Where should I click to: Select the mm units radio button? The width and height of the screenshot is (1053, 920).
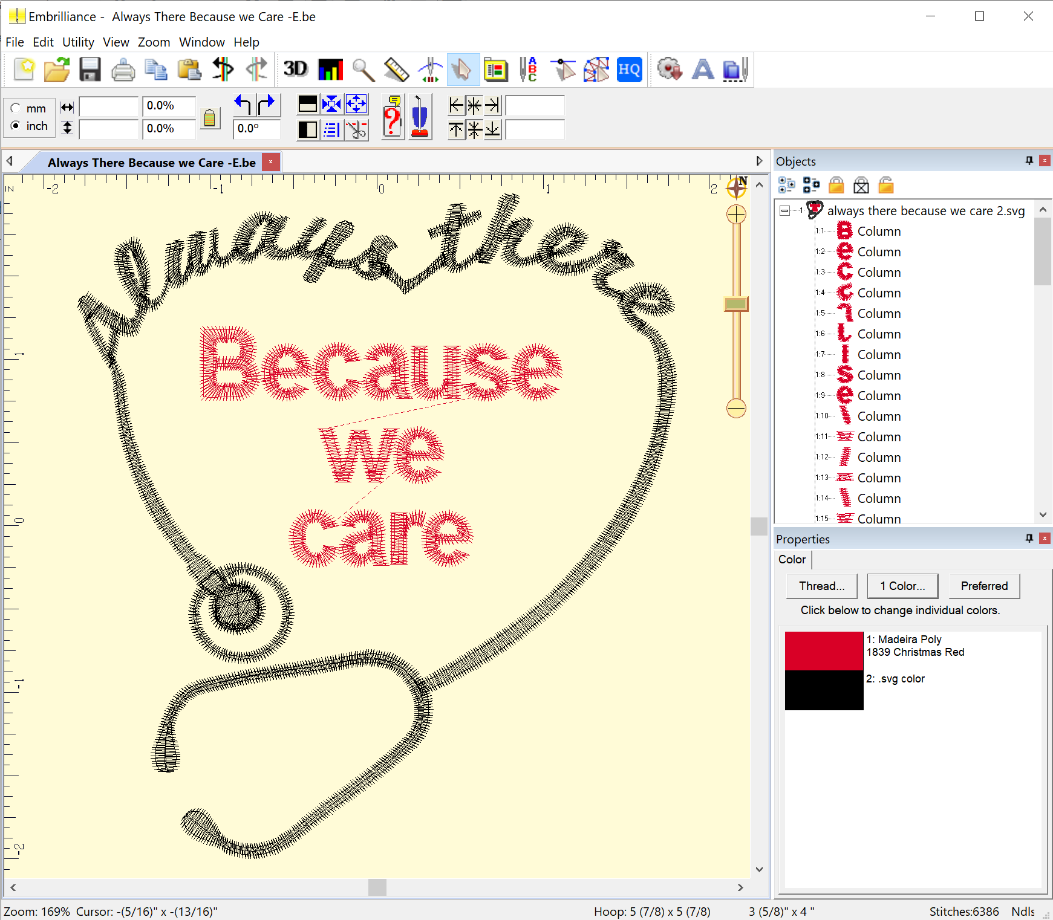click(16, 108)
